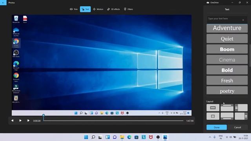Select the left-aligned text layout
This screenshot has width=251, height=141.
pos(241,108)
